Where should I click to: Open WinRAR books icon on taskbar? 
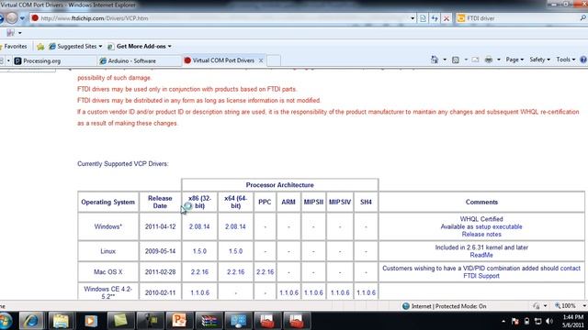[209, 321]
